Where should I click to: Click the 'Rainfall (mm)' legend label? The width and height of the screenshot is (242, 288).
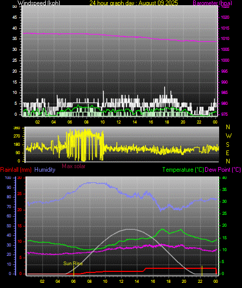(16, 170)
